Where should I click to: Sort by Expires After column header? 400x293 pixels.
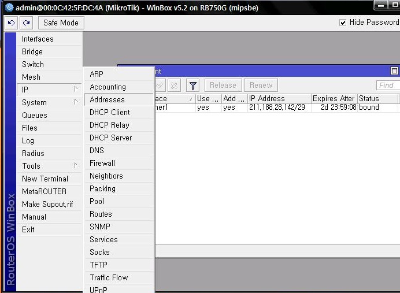334,99
